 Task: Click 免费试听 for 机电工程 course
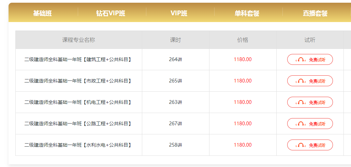coord(310,102)
